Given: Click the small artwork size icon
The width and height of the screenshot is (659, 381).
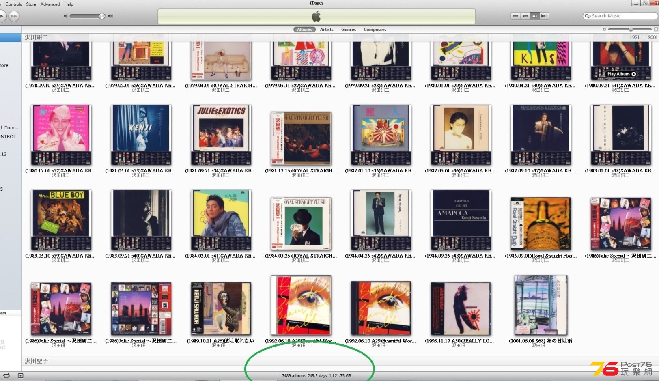Looking at the screenshot, I should click(x=604, y=29).
